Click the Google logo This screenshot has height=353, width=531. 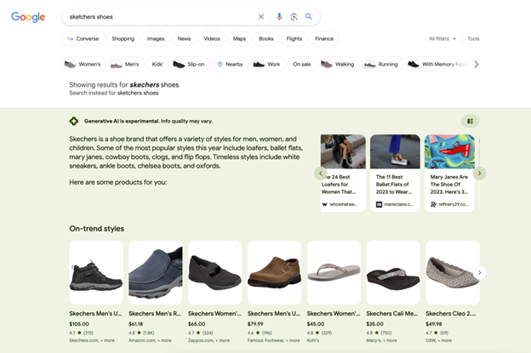[x=28, y=17]
